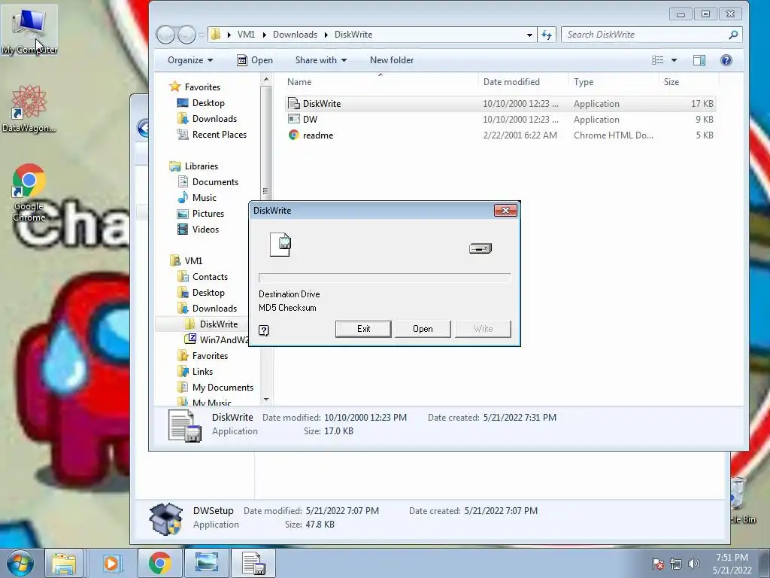Click the Open button in DiskWrite dialog

[423, 329]
